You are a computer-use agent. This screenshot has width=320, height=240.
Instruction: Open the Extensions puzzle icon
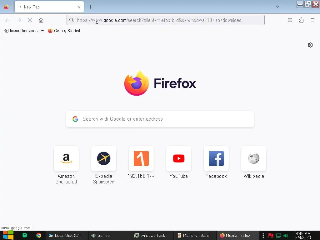click(301, 20)
